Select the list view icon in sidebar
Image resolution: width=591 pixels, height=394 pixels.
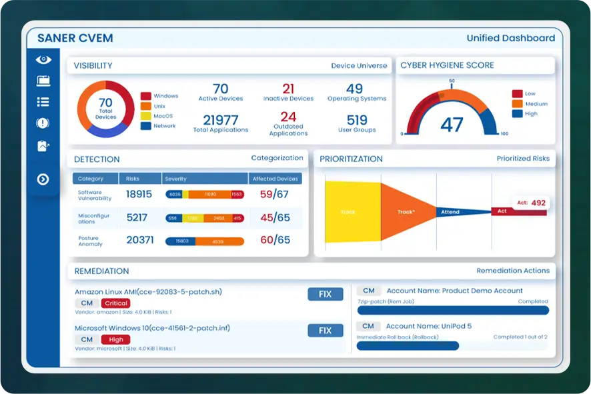(x=43, y=102)
